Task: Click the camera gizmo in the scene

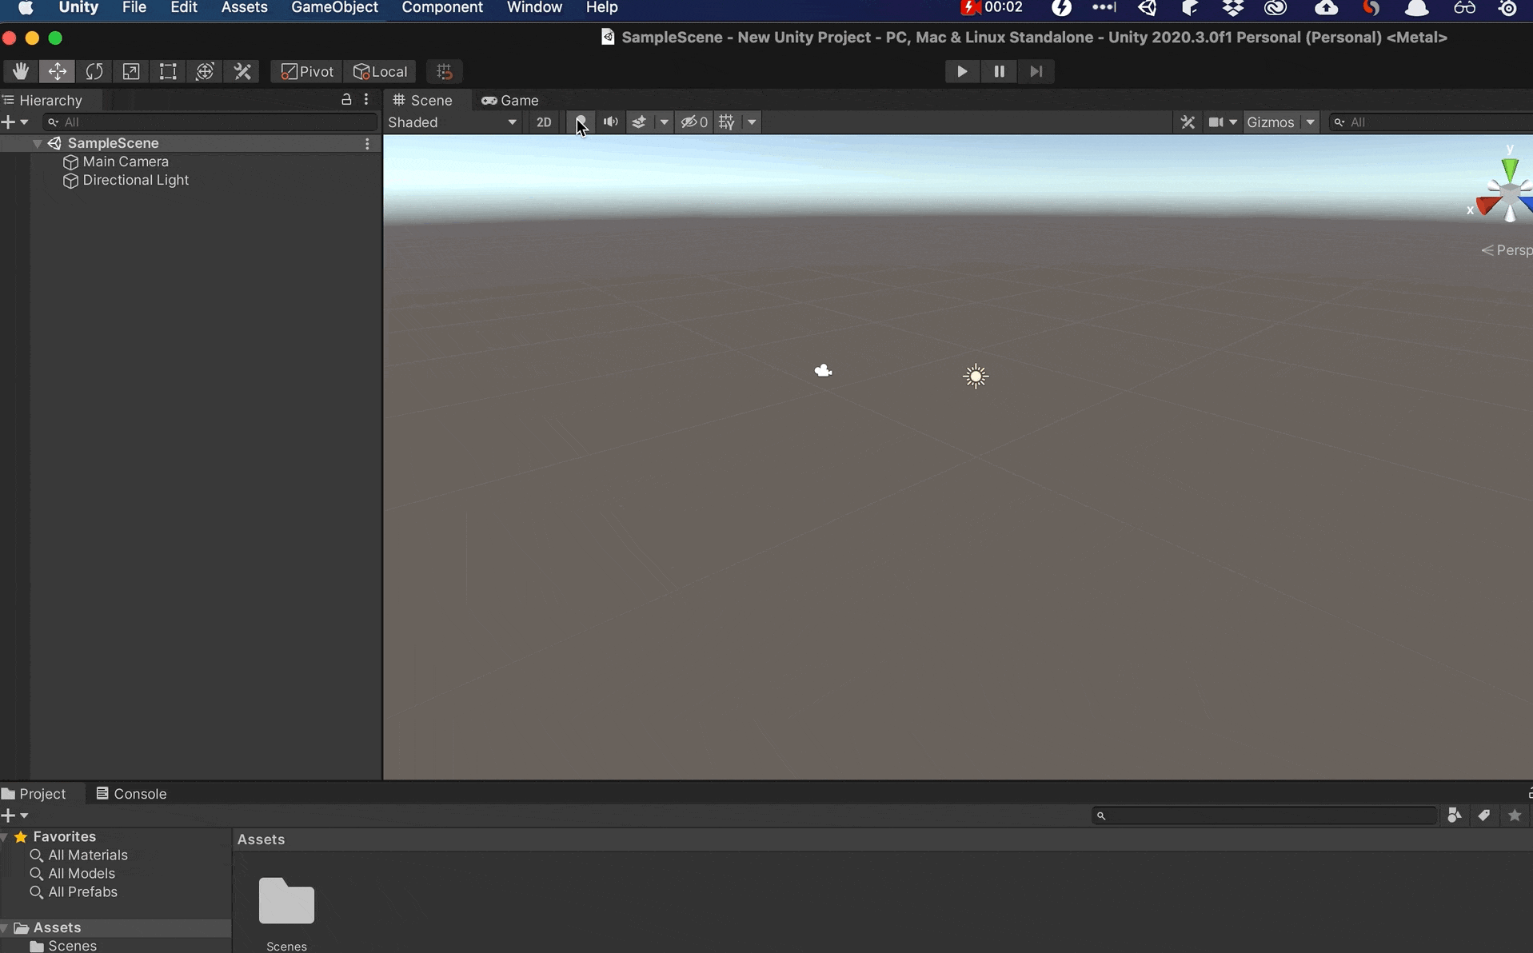Action: (x=823, y=370)
